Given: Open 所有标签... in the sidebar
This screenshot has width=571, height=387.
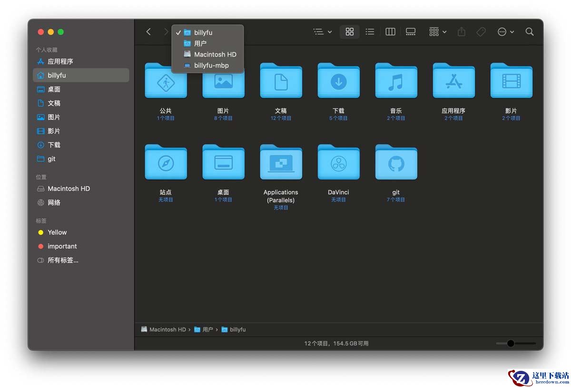Looking at the screenshot, I should 62,260.
